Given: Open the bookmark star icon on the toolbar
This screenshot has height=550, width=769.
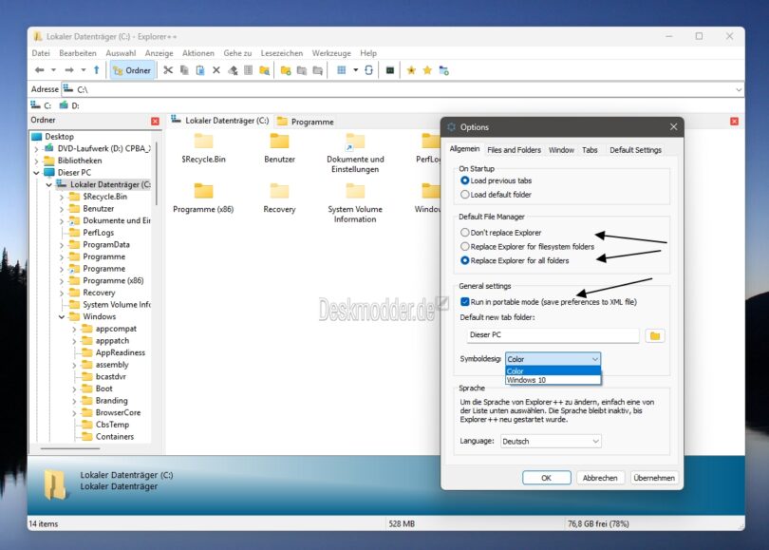Looking at the screenshot, I should (x=412, y=69).
